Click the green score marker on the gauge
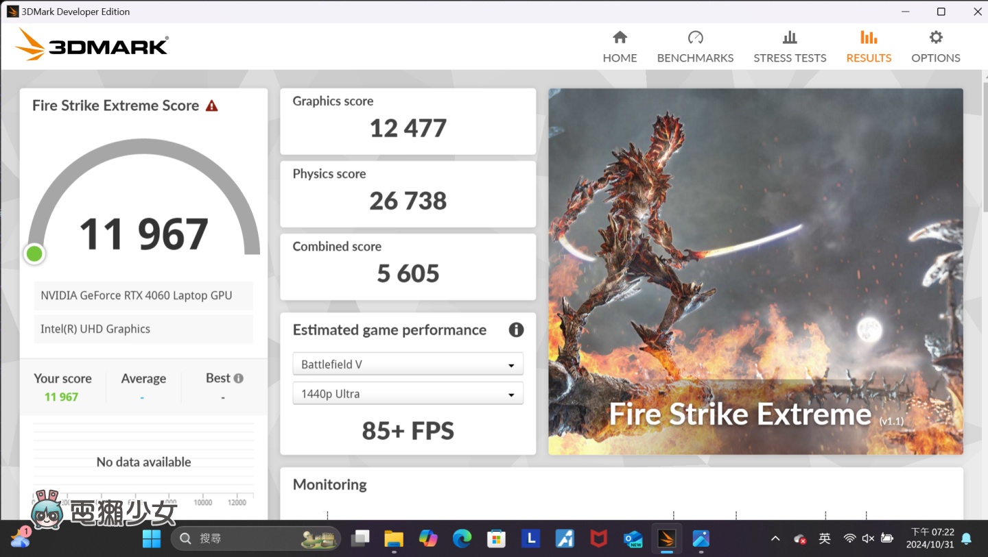 pos(34,254)
